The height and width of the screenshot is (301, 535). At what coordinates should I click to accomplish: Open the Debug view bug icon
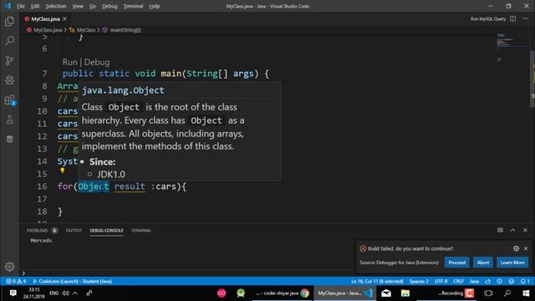9,80
